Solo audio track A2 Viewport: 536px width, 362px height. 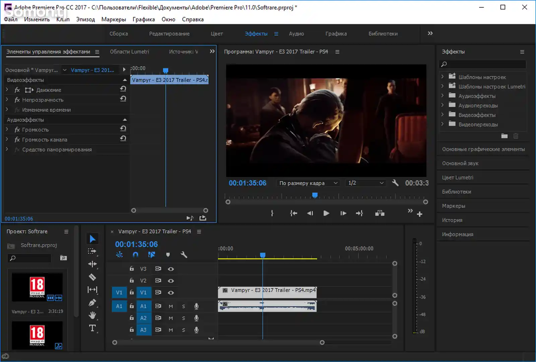[x=184, y=318]
